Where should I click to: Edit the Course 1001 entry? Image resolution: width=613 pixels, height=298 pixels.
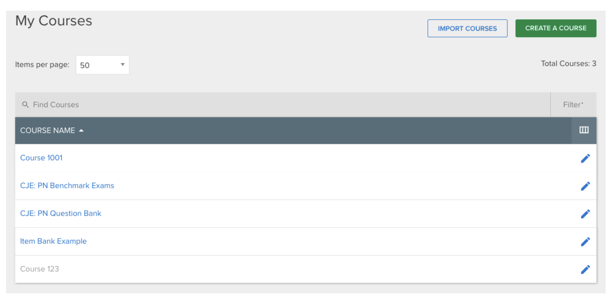(x=585, y=158)
